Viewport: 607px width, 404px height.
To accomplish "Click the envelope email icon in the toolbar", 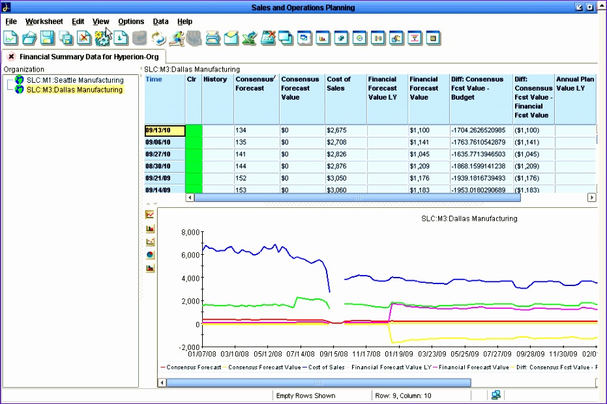I will [x=231, y=38].
